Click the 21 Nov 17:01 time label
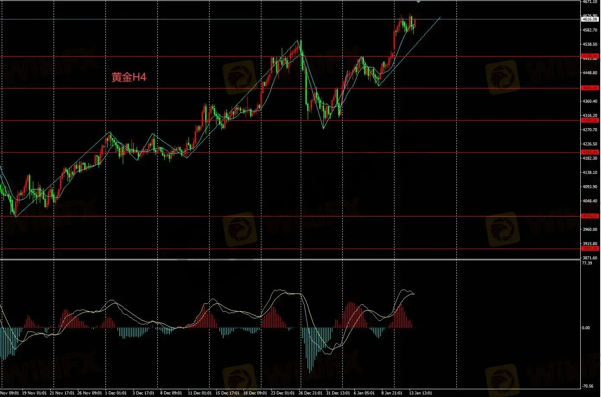 click(61, 394)
